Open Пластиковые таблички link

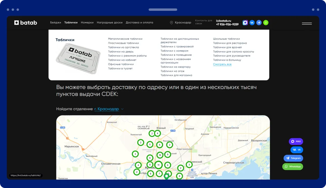(x=123, y=43)
